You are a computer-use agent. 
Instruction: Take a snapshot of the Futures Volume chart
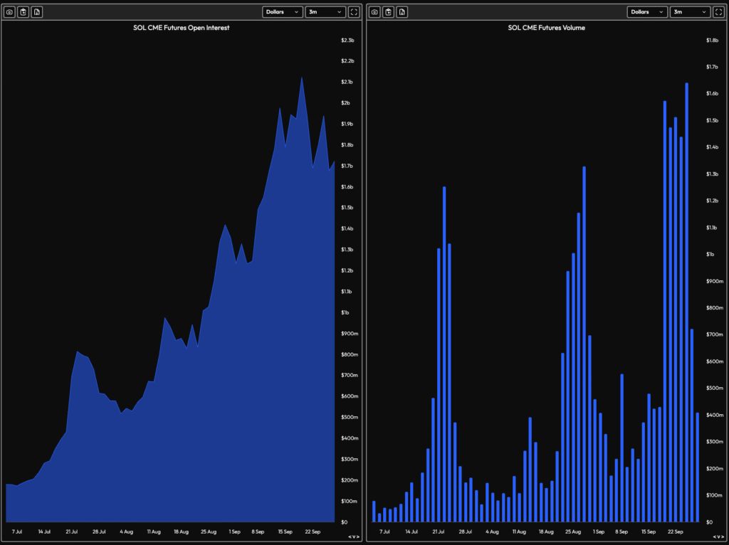pos(374,12)
